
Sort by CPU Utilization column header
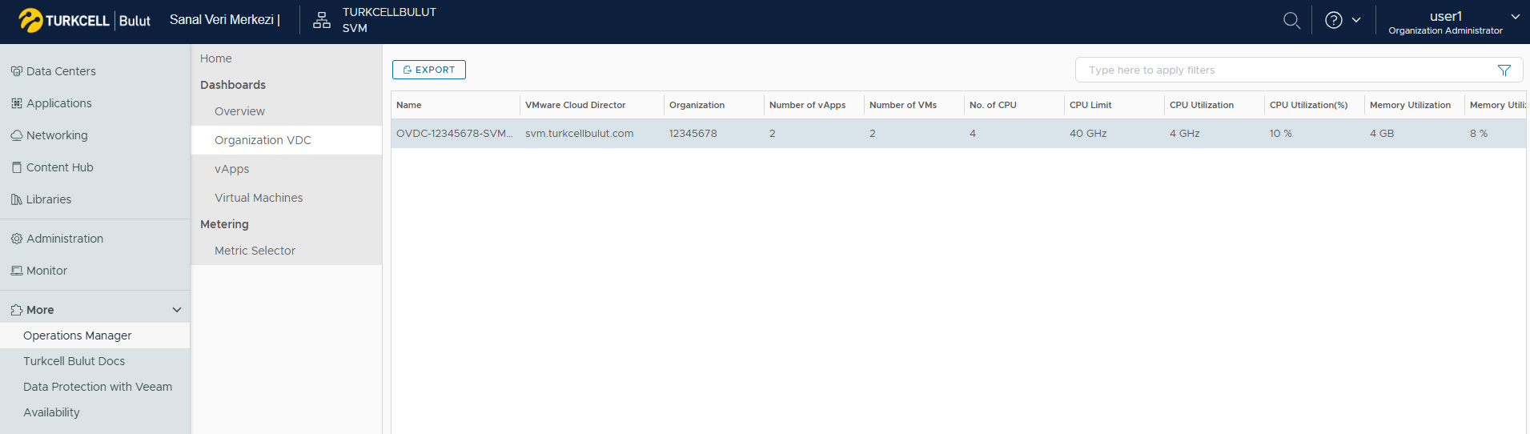(x=1202, y=105)
